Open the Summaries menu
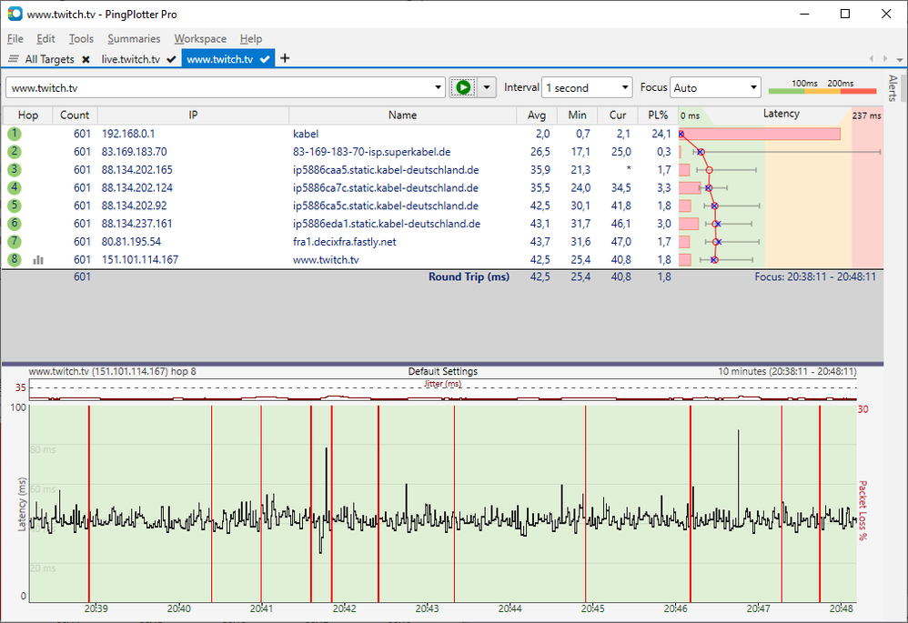 pyautogui.click(x=134, y=39)
